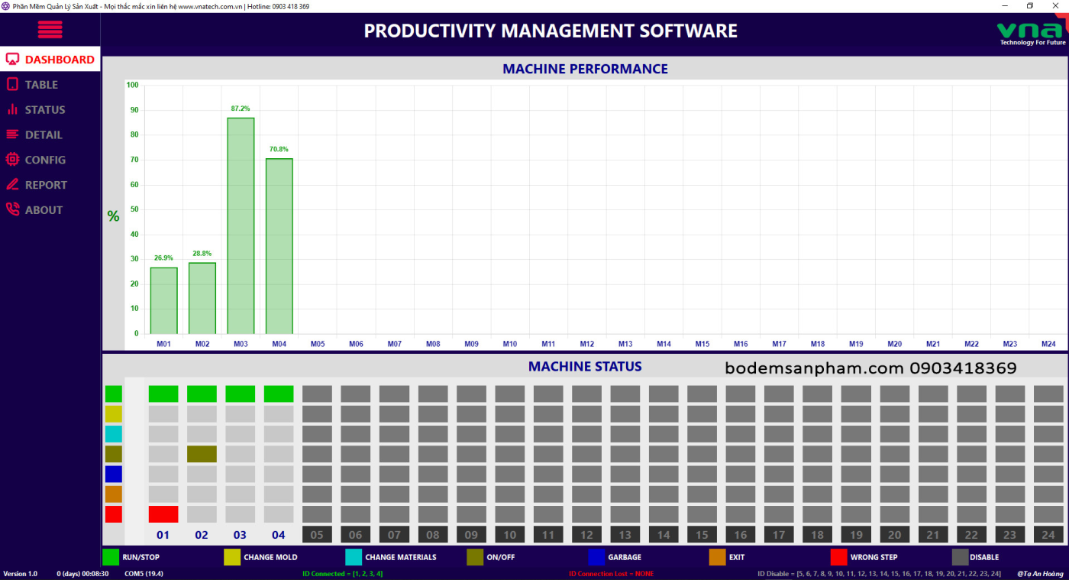The width and height of the screenshot is (1069, 580).
Task: Click olive ON/OFF indicator for machine 02
Action: [202, 454]
